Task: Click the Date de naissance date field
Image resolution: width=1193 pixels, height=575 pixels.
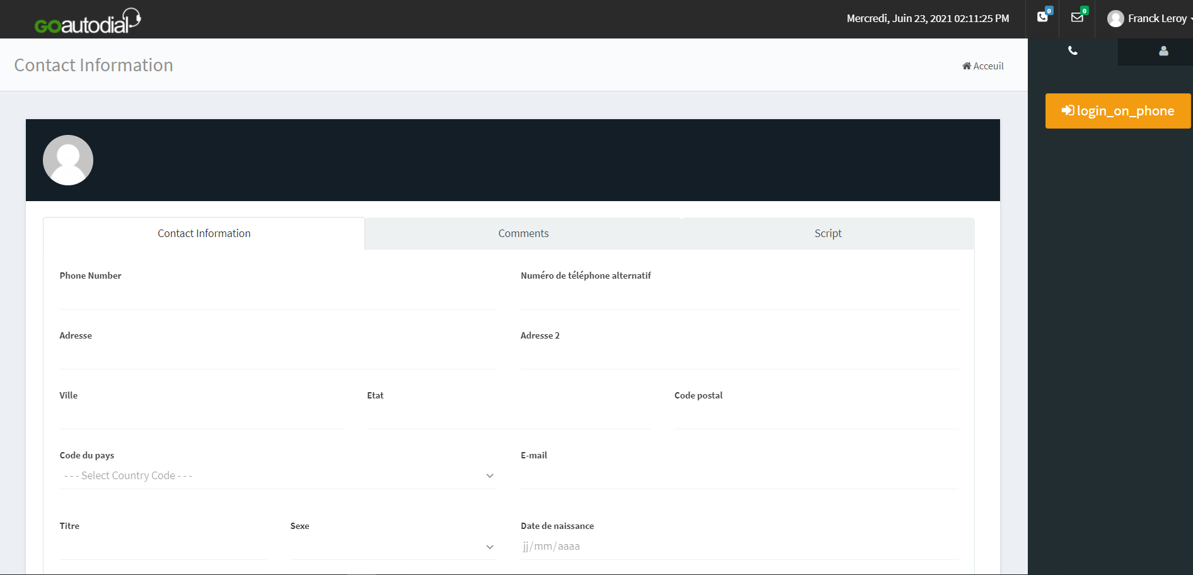Action: tap(739, 547)
